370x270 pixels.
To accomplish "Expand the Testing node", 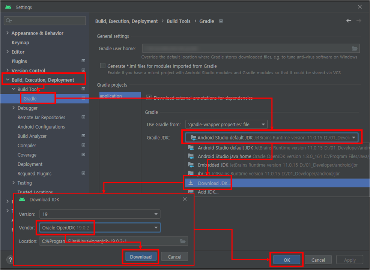I will tap(14, 183).
